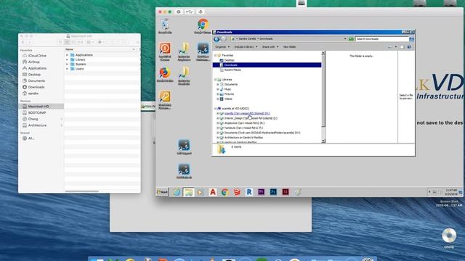Expand the Library folder disclosure triangle

68,59
